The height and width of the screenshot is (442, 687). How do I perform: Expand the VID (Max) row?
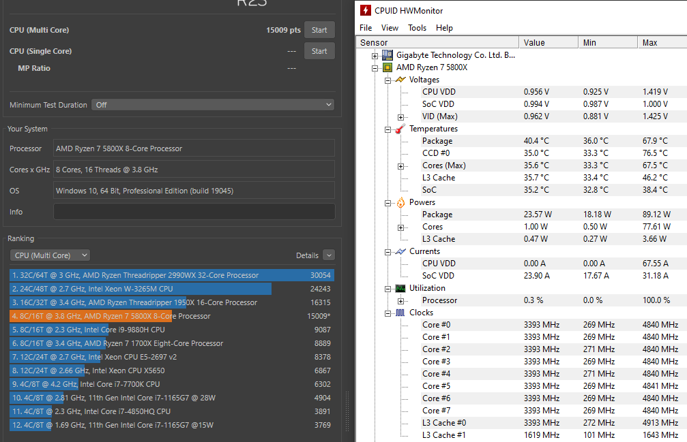(x=400, y=117)
